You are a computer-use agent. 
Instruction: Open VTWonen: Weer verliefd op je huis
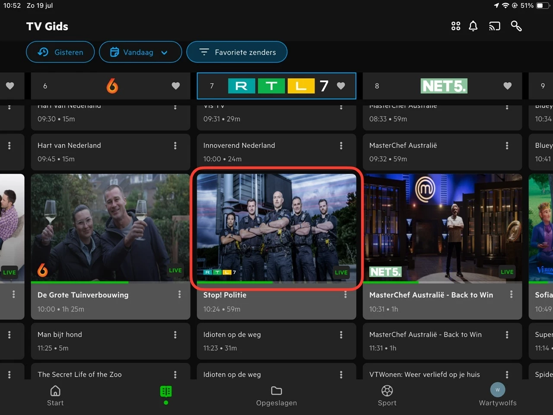425,374
